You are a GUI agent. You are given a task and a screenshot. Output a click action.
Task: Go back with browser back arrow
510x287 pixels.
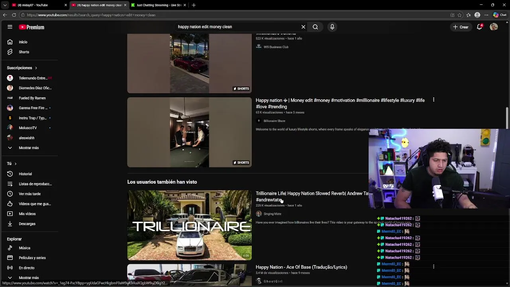click(5, 15)
